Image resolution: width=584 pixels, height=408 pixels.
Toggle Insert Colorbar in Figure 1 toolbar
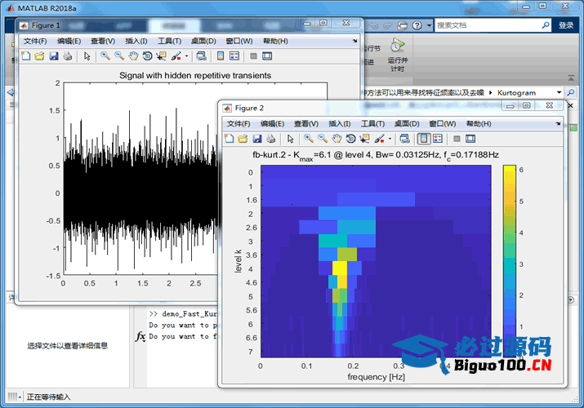click(x=221, y=56)
